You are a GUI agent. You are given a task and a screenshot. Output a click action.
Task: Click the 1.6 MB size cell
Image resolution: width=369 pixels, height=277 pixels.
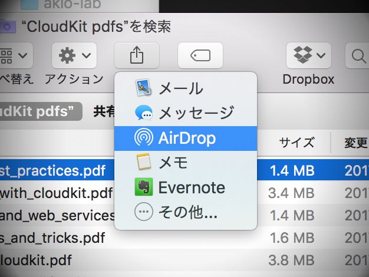pos(292,238)
